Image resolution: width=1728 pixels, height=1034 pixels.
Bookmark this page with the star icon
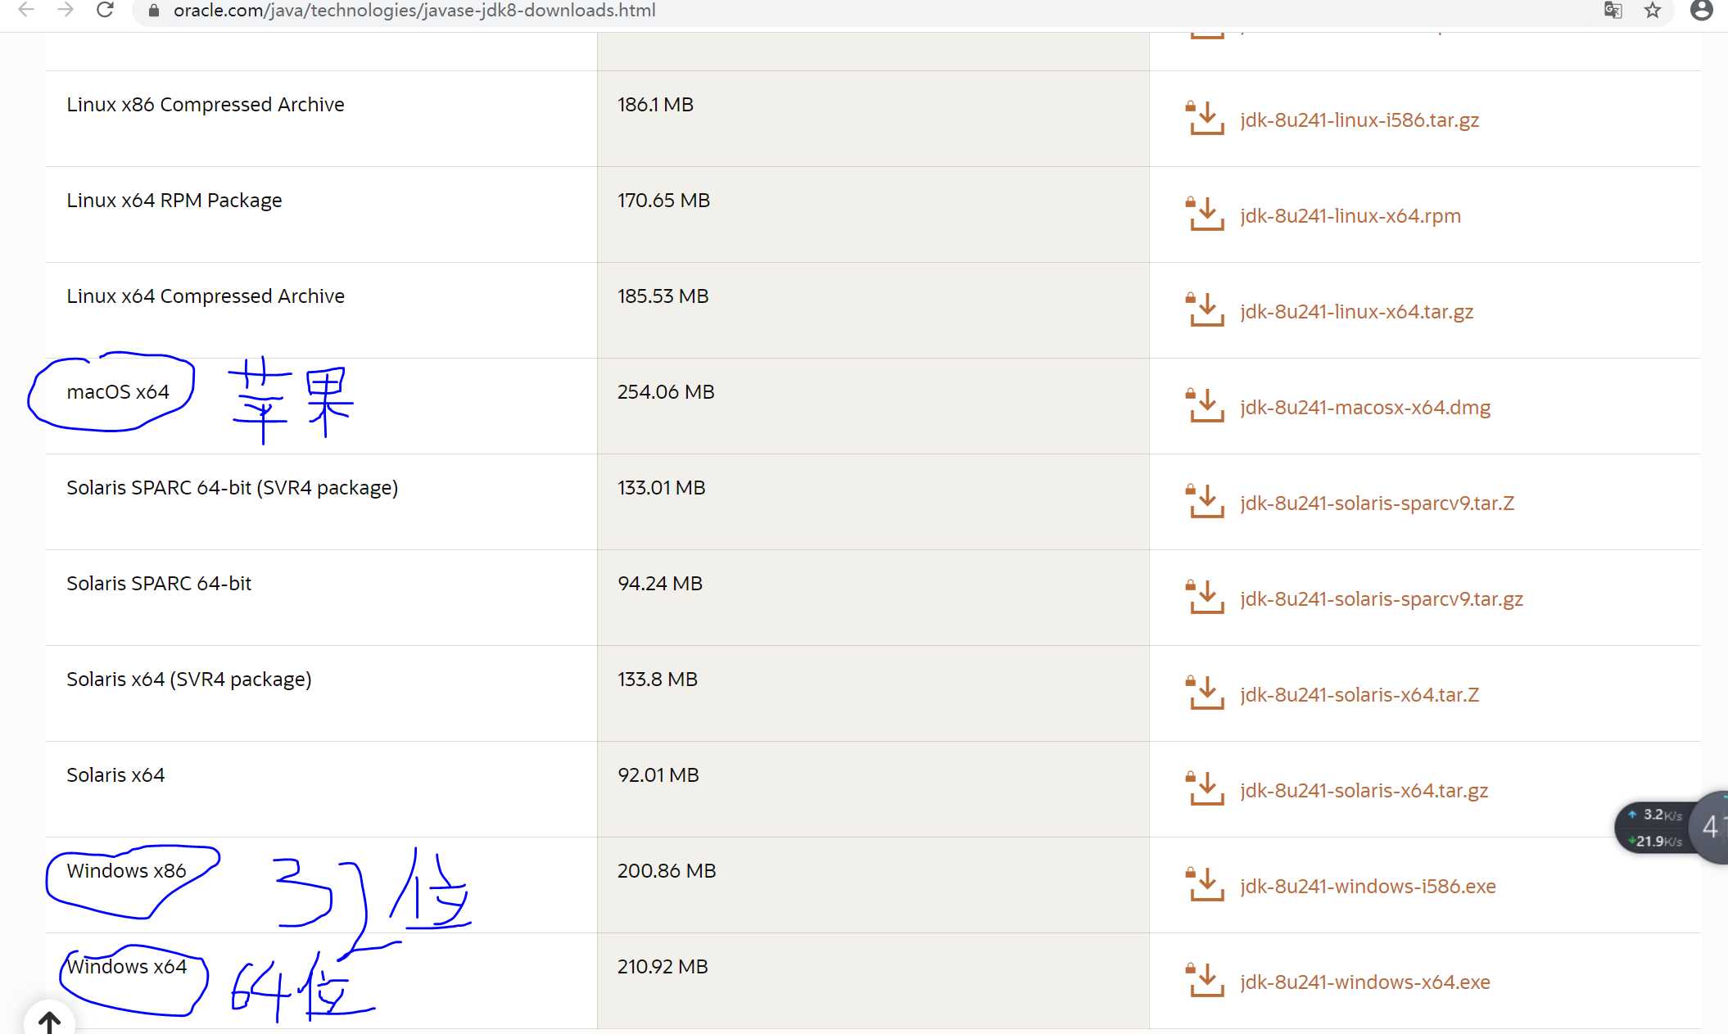[1653, 11]
